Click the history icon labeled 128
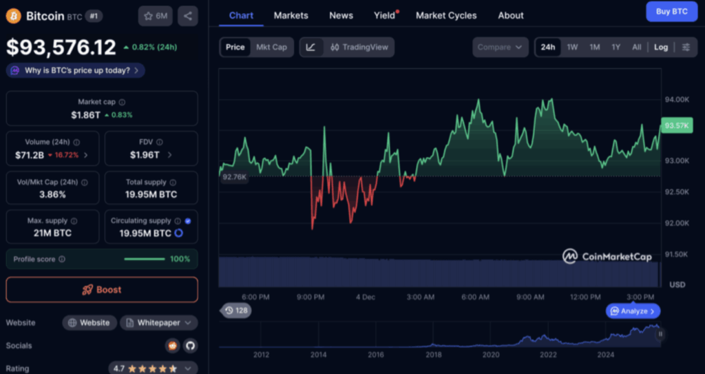Viewport: 705px width, 374px height. (237, 311)
